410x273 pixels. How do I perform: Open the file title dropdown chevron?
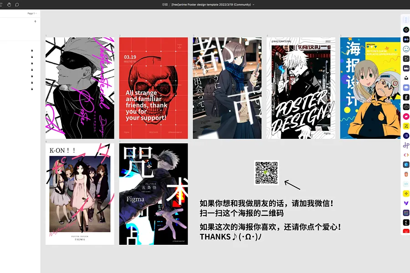(253, 5)
